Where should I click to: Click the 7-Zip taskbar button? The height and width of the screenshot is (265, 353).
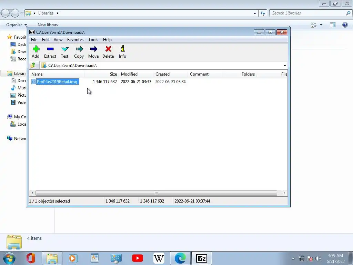pos(201,258)
